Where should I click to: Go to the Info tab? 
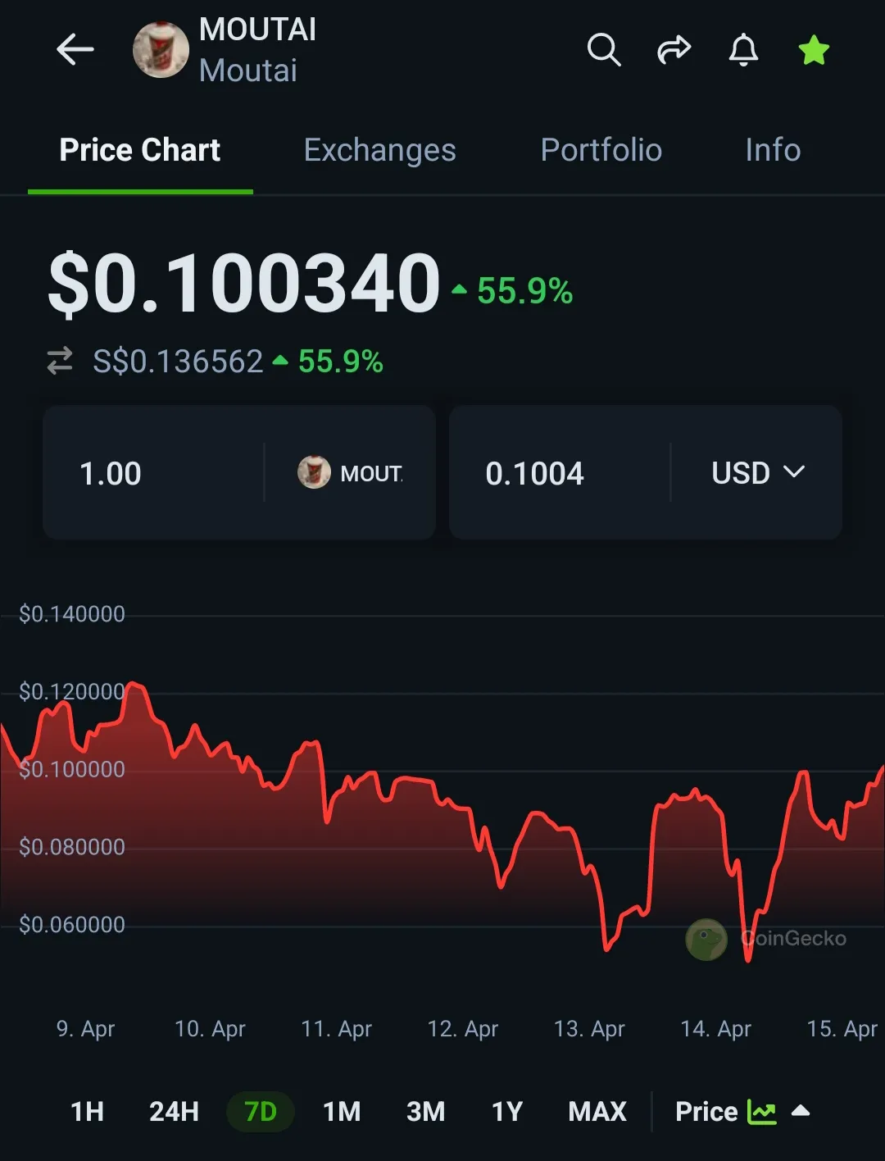(x=773, y=150)
